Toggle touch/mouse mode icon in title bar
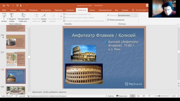Screen dimensions: 180x101 [x=21, y=6]
